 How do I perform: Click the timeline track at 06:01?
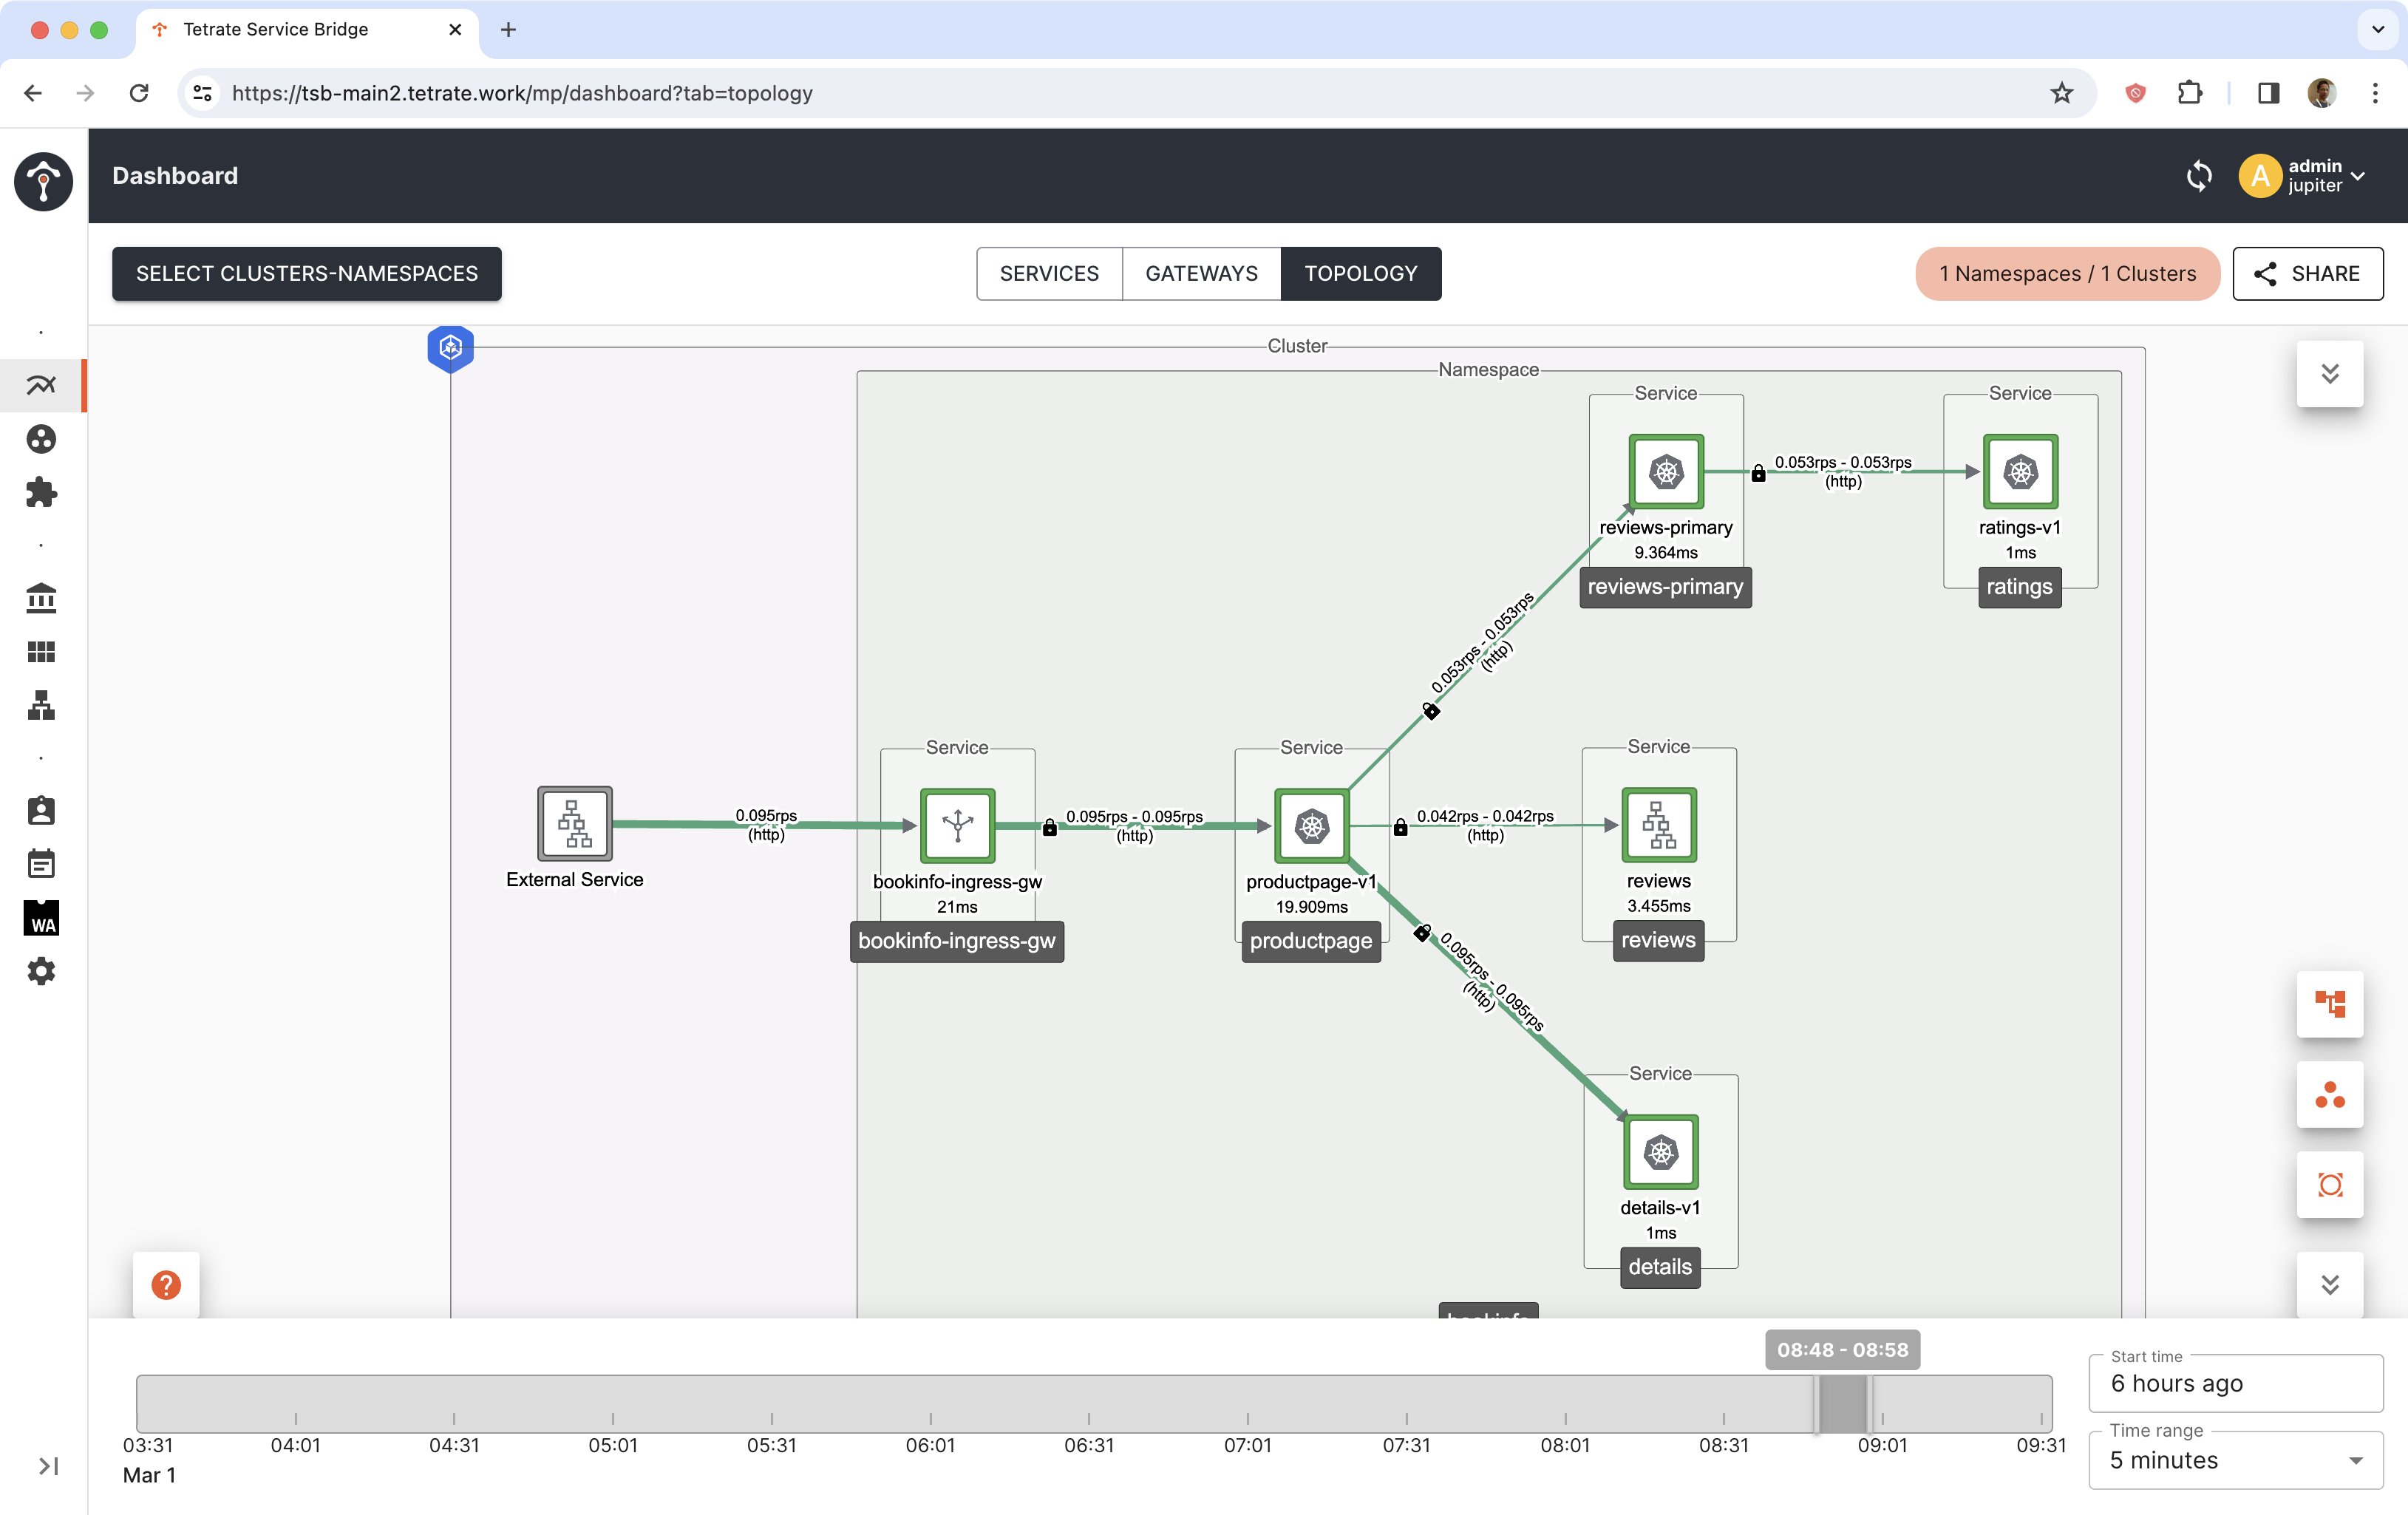(x=930, y=1404)
